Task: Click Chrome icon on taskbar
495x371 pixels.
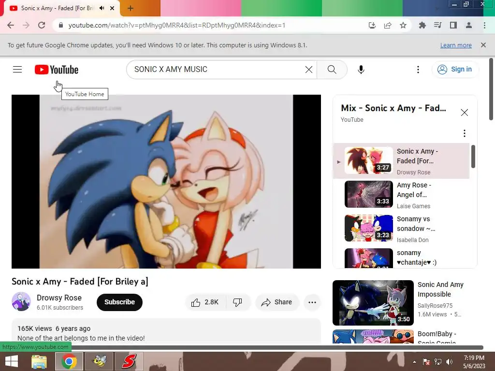Action: [x=69, y=361]
